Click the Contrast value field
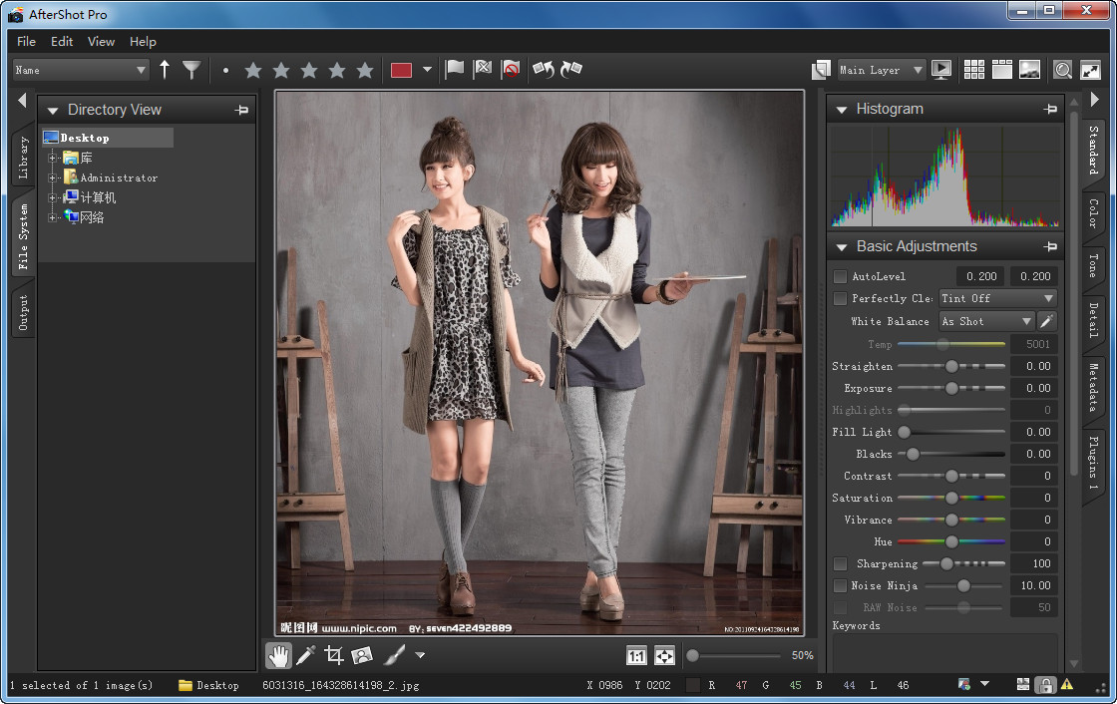 [1033, 476]
